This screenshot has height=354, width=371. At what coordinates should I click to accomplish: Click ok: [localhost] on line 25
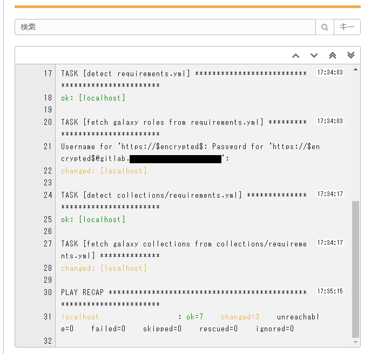click(x=93, y=219)
